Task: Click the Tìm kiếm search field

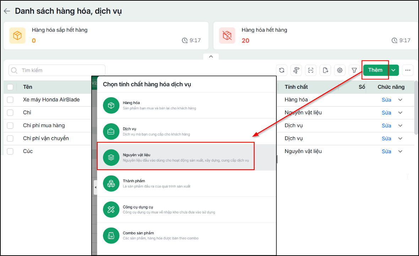Action: pyautogui.click(x=57, y=70)
